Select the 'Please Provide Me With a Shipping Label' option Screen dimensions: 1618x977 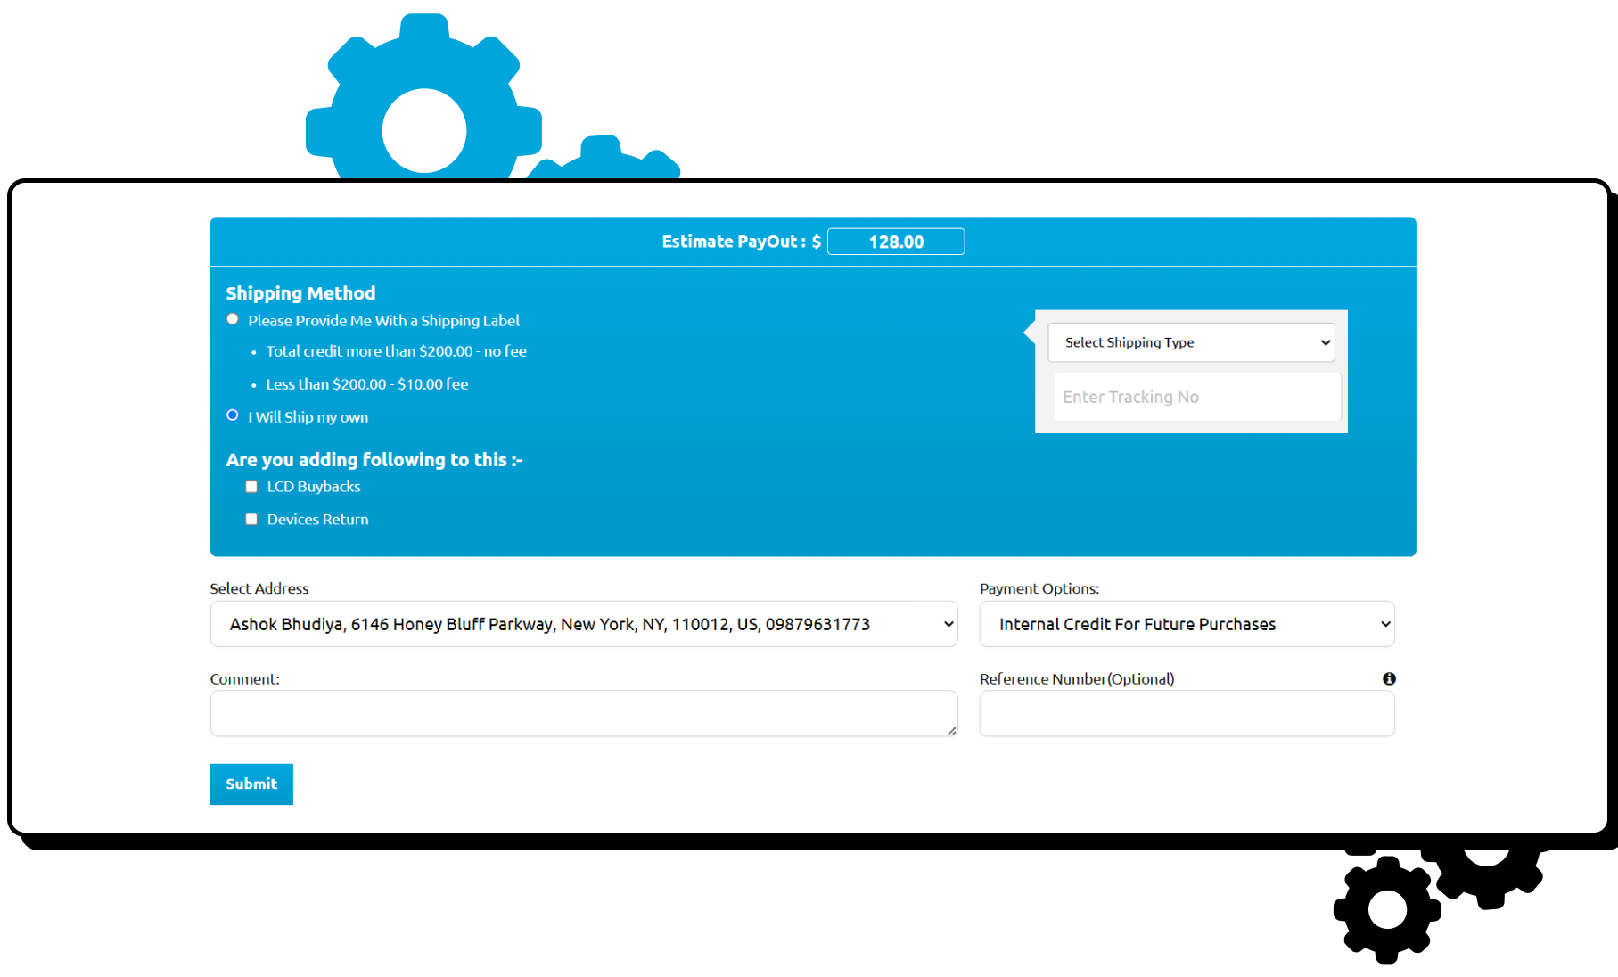[232, 318]
